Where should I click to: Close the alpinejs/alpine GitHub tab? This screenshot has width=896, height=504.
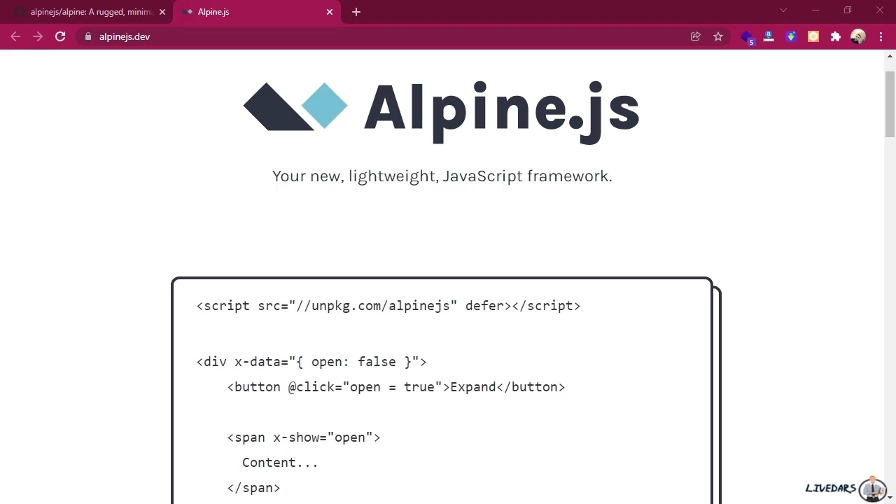tap(162, 12)
